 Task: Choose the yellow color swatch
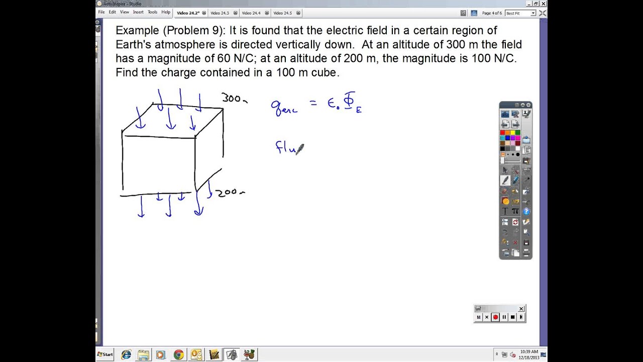(x=512, y=132)
